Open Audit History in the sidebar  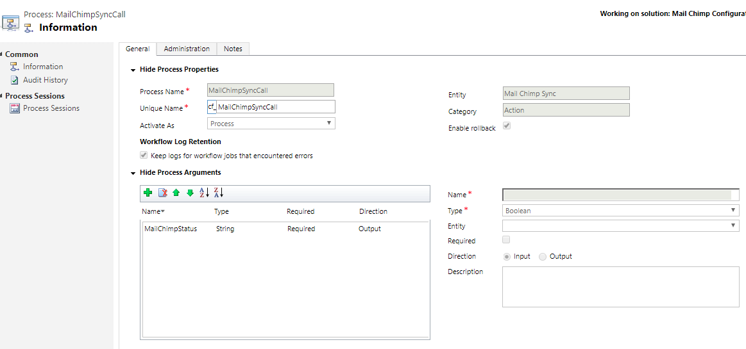tap(45, 80)
